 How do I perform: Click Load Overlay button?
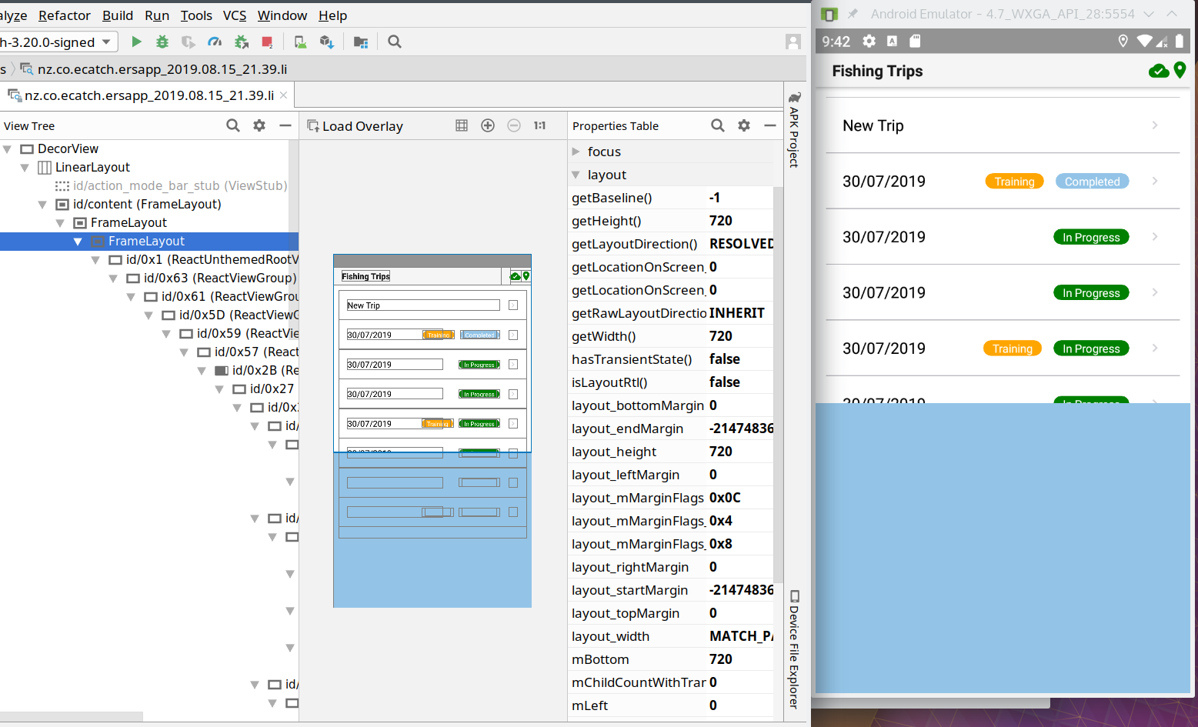[x=355, y=125]
